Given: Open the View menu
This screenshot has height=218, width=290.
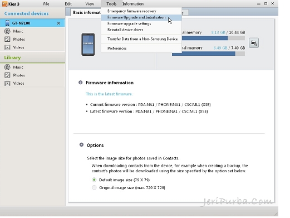Looking at the screenshot, I should click(90, 4).
